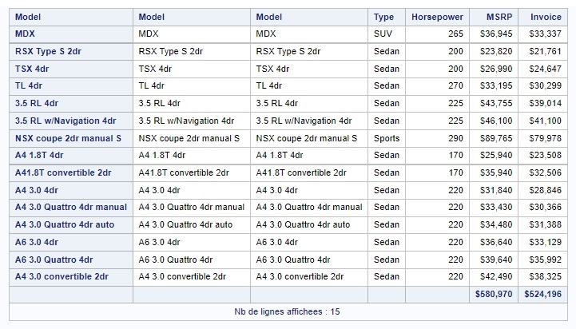
Task: Select the MSRP value $36,945
Action: (x=497, y=34)
